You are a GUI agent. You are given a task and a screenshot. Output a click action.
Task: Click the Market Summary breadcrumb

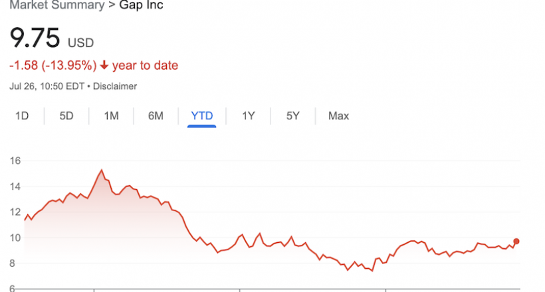pos(57,5)
